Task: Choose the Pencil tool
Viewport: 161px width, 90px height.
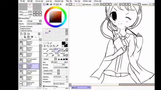Action: point(46,50)
